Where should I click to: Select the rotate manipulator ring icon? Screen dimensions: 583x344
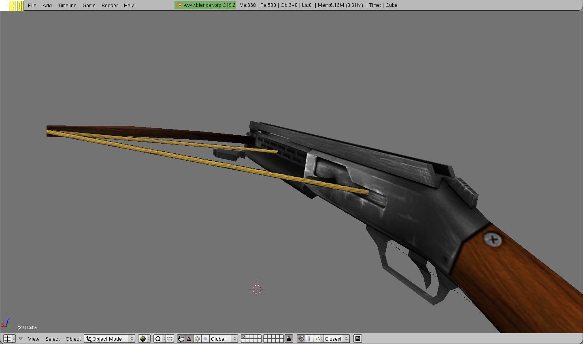click(x=197, y=339)
